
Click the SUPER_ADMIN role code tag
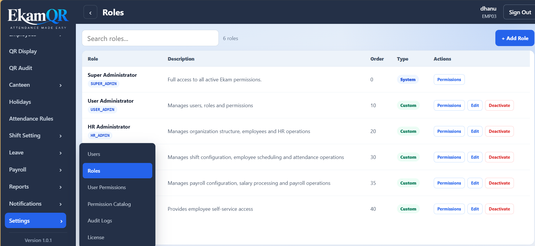click(104, 84)
